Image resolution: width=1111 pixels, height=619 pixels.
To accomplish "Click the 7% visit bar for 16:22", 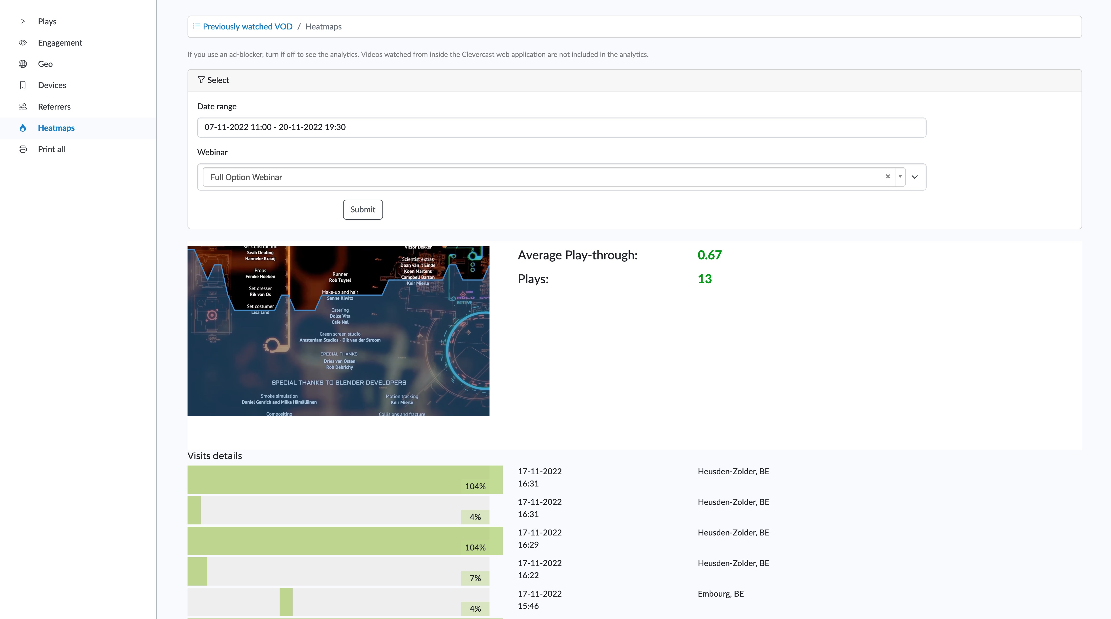I will point(338,571).
